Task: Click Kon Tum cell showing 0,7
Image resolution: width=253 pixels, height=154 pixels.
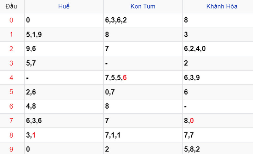Action: [110, 92]
